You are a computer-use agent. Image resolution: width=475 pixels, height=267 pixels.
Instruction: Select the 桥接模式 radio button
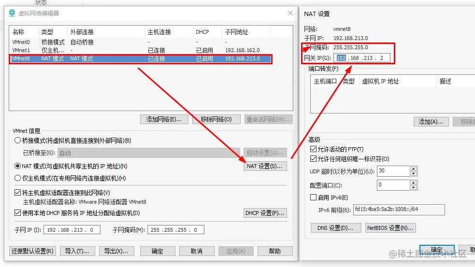pos(17,141)
